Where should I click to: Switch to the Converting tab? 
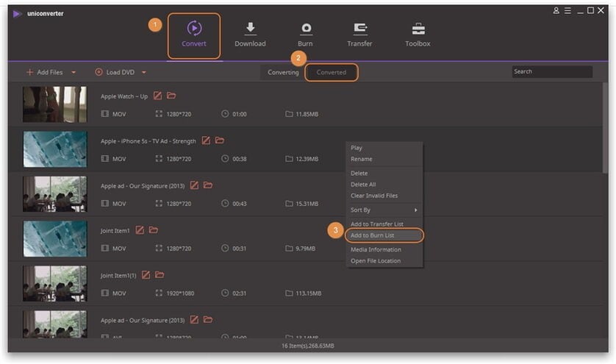(x=283, y=72)
